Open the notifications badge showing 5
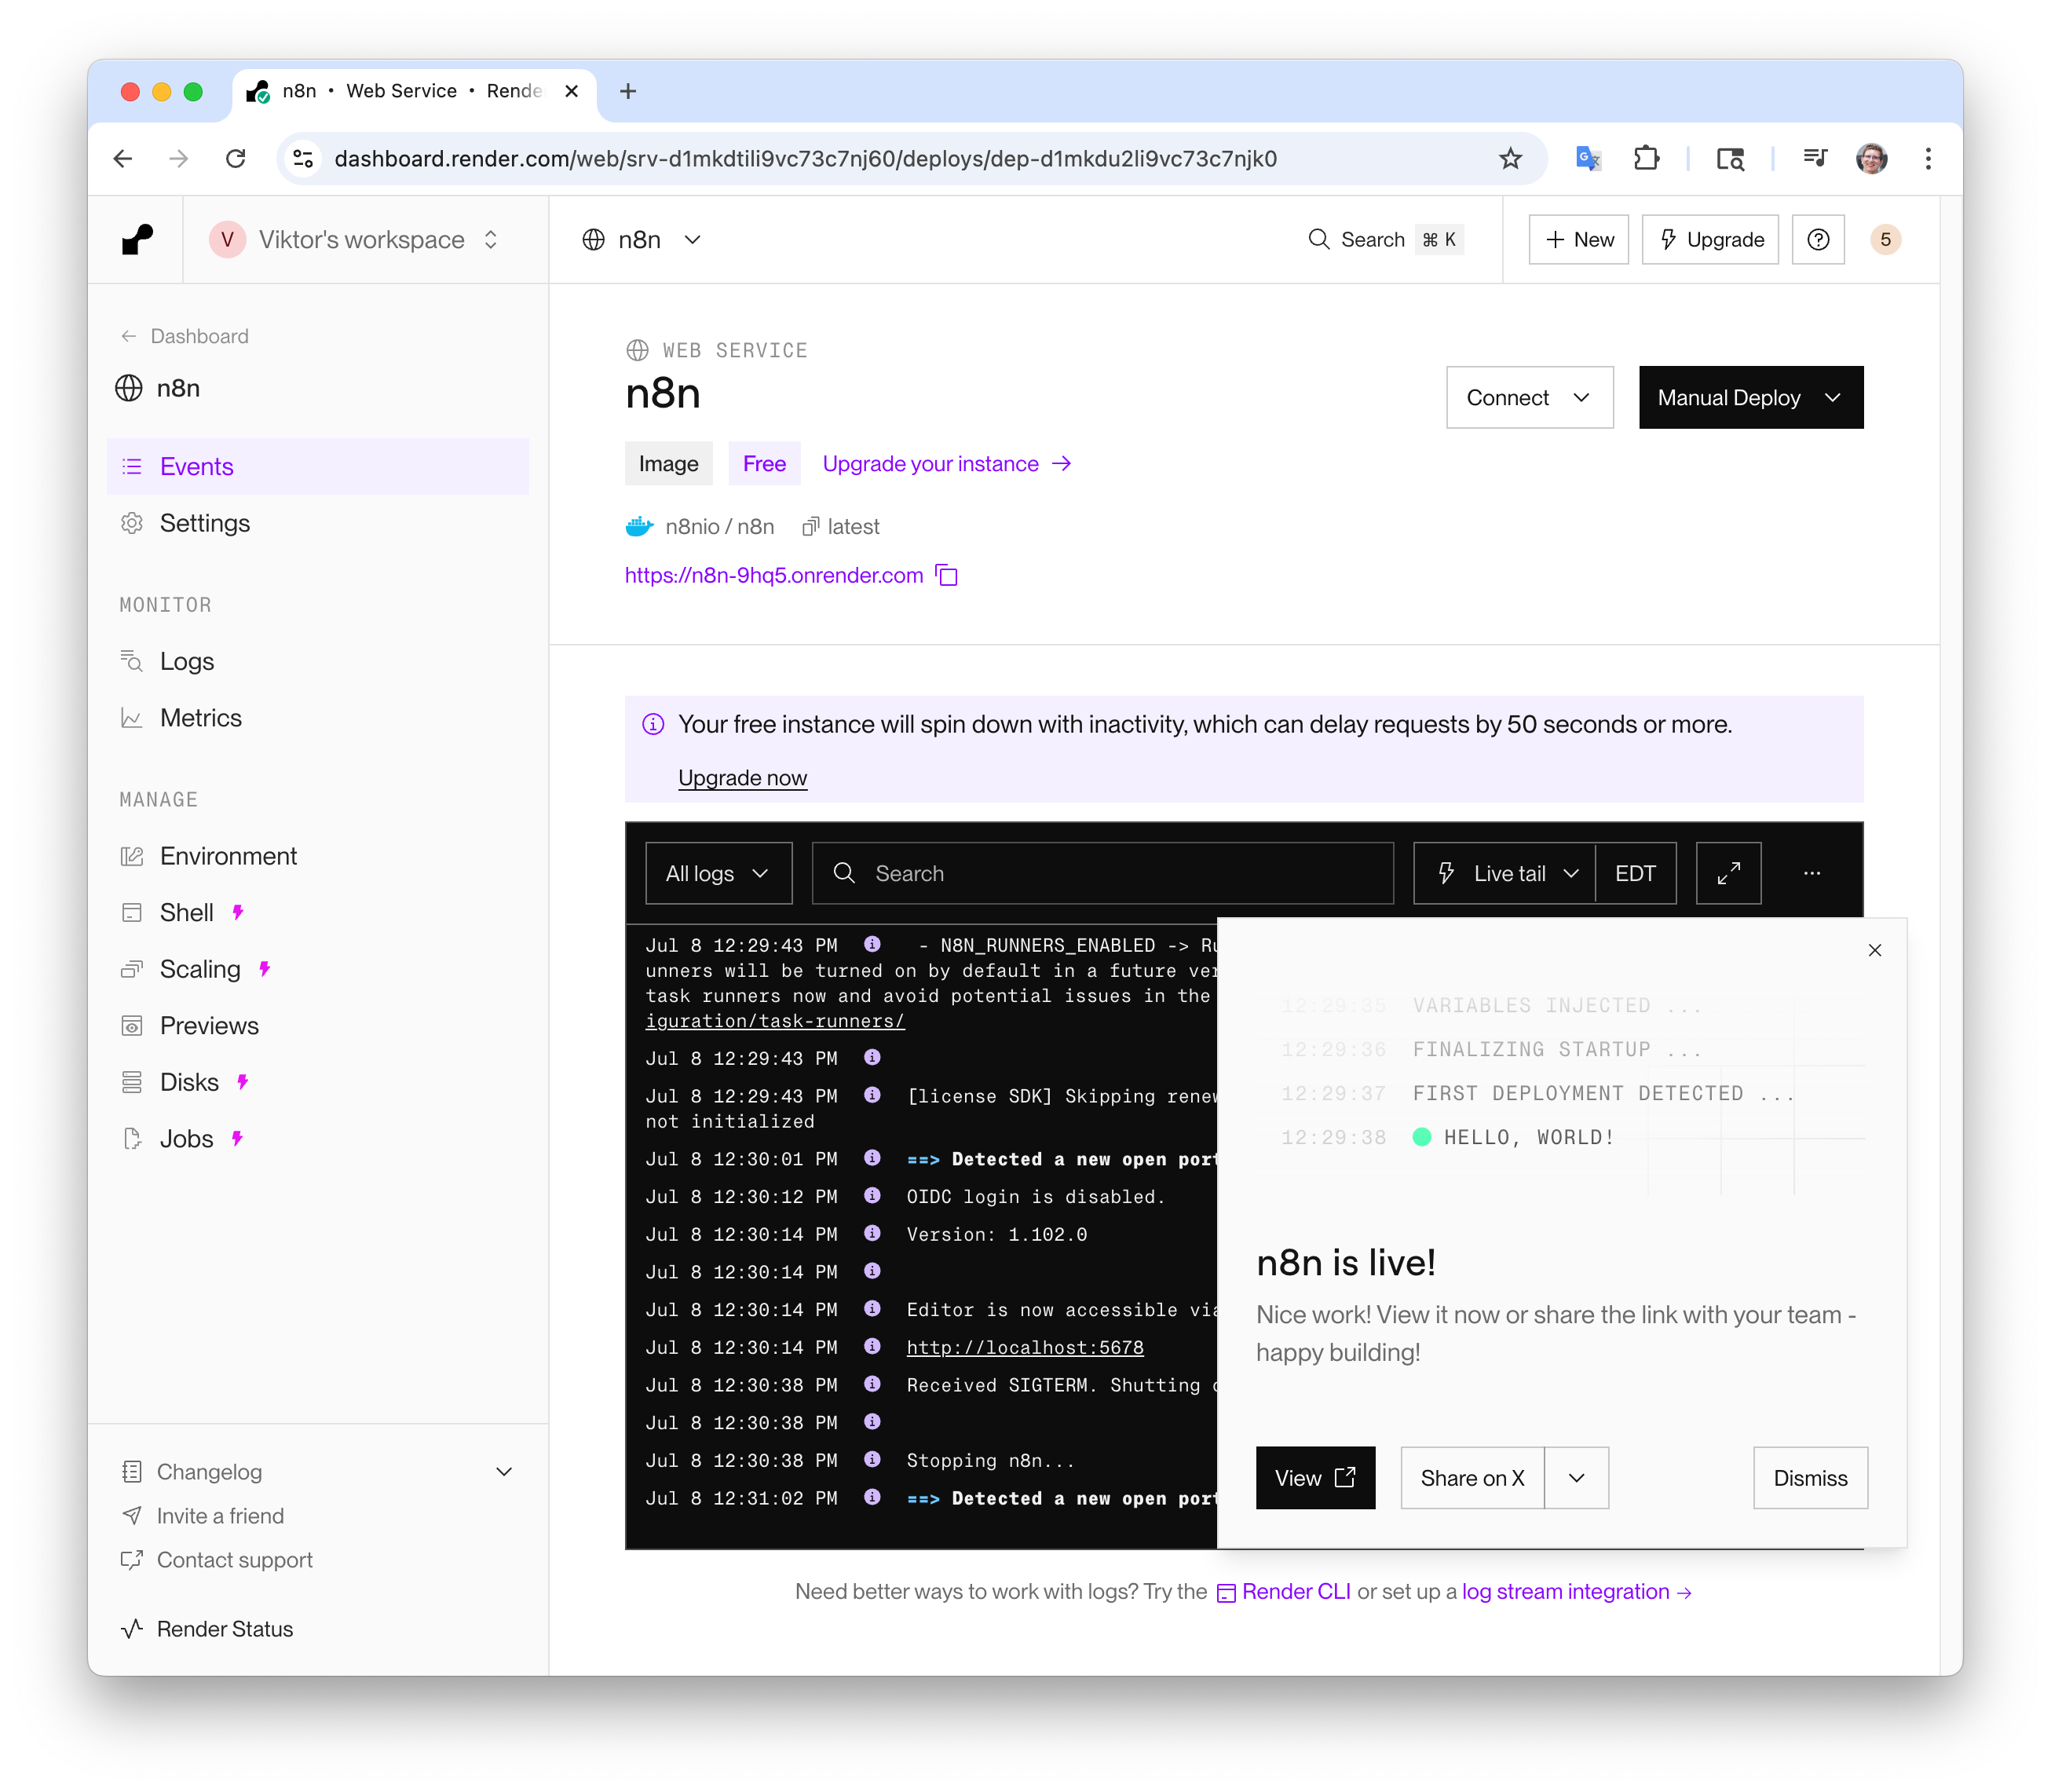The height and width of the screenshot is (1792, 2051). coord(1885,240)
